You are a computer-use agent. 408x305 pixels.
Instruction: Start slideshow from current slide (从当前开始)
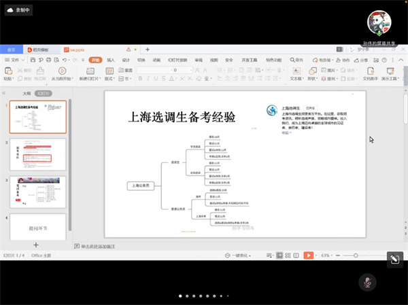coord(63,71)
